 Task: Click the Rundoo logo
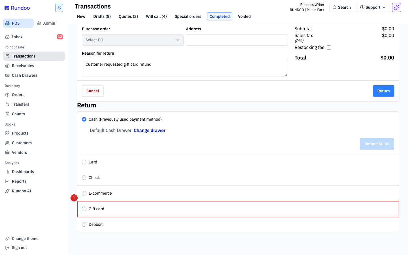click(x=17, y=8)
